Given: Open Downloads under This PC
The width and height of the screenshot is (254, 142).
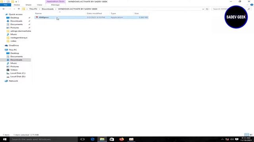Looking at the screenshot, I should (16, 60).
